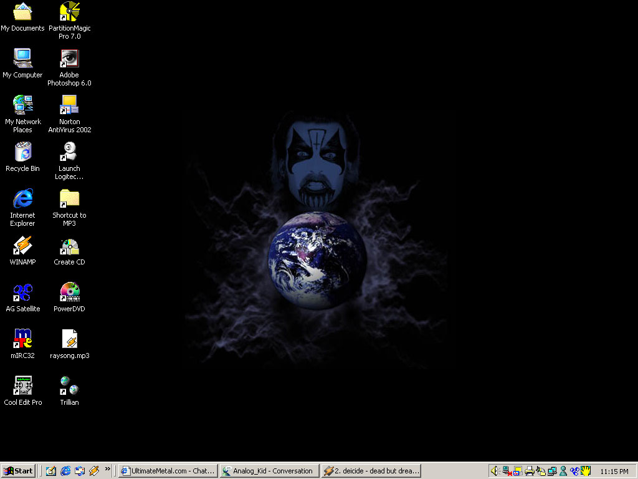Select the mIRC32 shortcut icon

point(23,344)
